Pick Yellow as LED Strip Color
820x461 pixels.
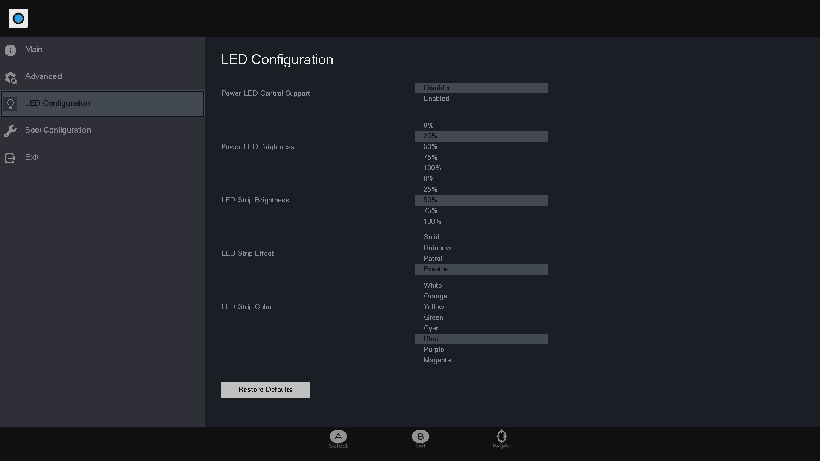(481, 307)
